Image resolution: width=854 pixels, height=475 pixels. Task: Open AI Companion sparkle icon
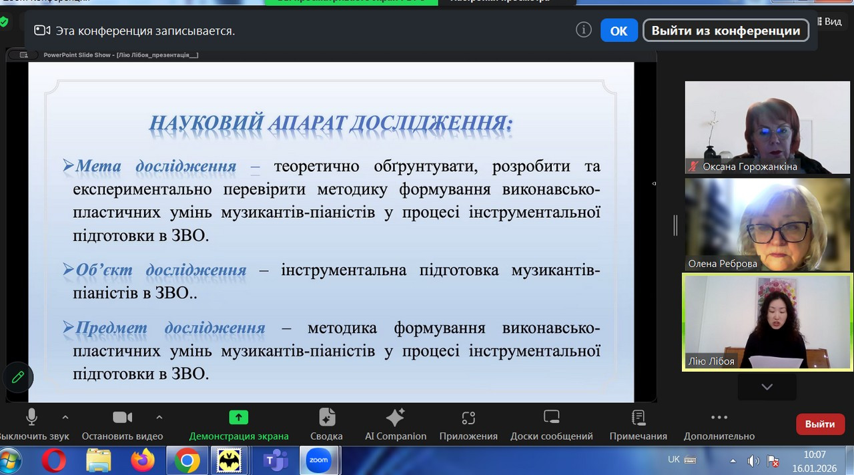pos(395,418)
